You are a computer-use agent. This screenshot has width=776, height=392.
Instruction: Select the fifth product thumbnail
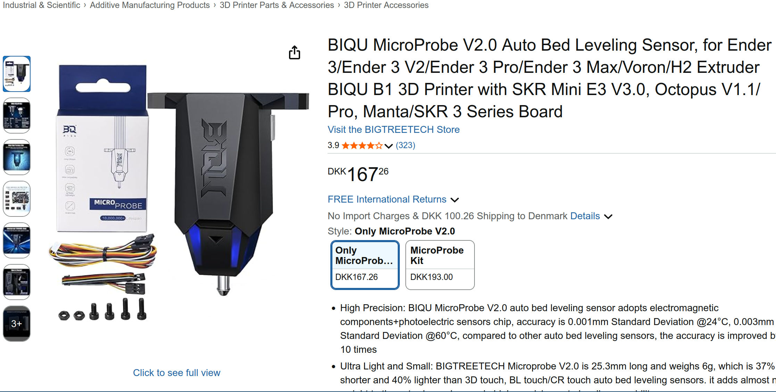(x=17, y=240)
